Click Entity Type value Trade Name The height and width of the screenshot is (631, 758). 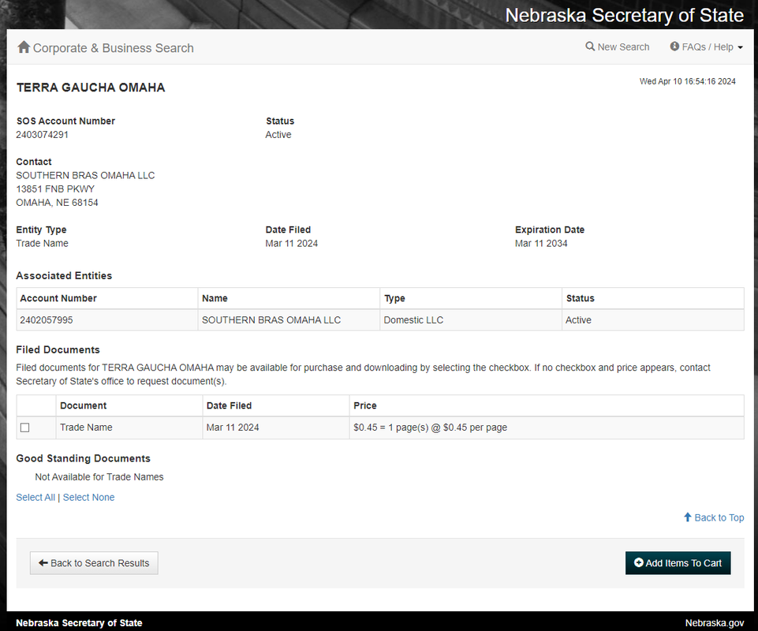coord(42,243)
